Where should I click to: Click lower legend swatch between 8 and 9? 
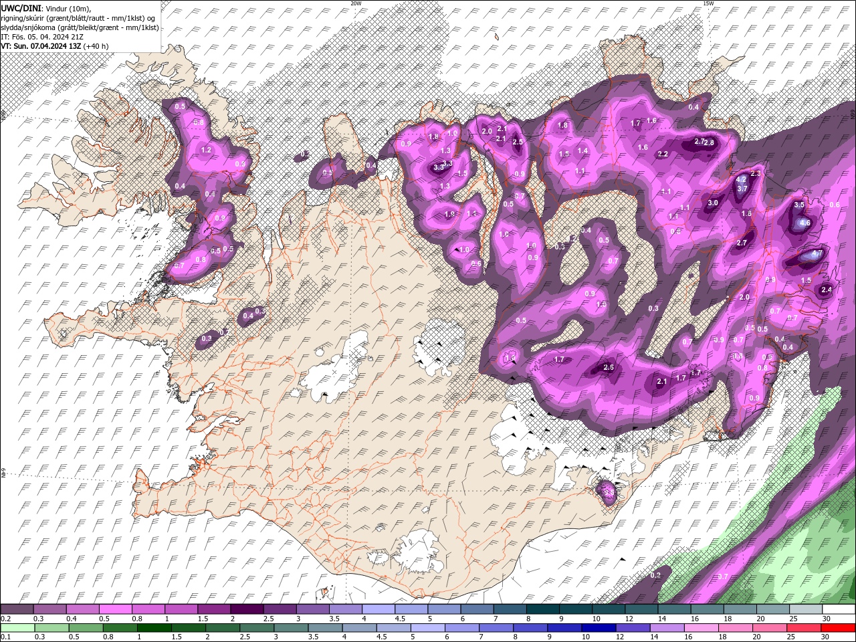pyautogui.click(x=530, y=629)
